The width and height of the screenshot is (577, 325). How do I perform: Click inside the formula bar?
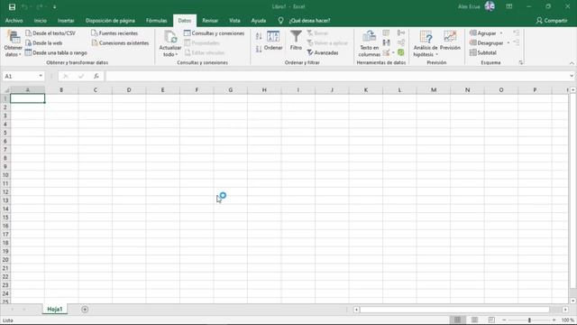tap(336, 76)
